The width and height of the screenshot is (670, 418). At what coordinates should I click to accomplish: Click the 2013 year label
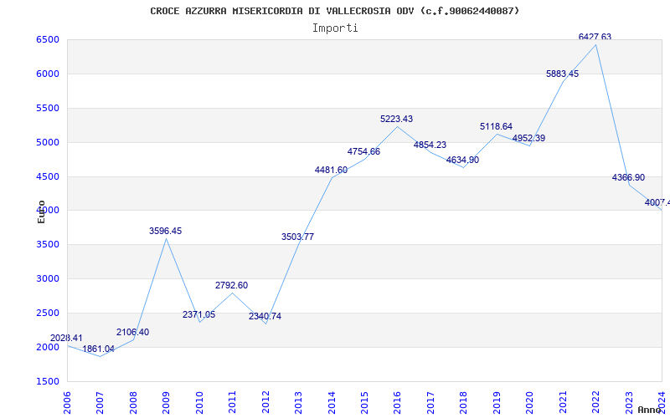coord(298,402)
